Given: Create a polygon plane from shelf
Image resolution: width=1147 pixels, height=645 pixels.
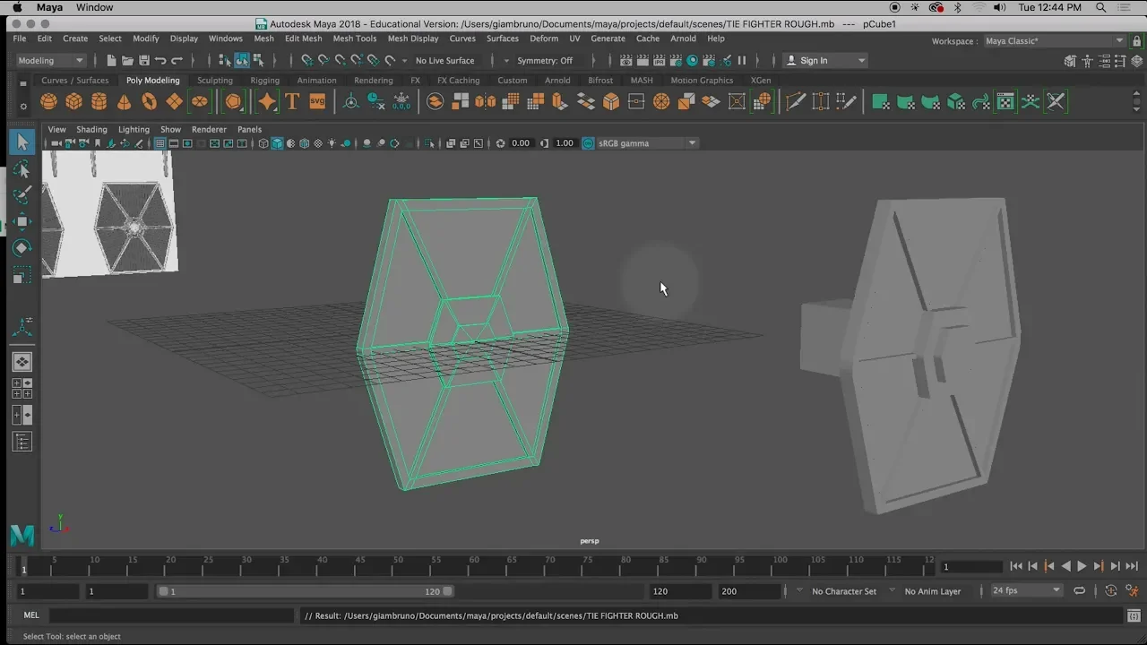Looking at the screenshot, I should click(175, 102).
